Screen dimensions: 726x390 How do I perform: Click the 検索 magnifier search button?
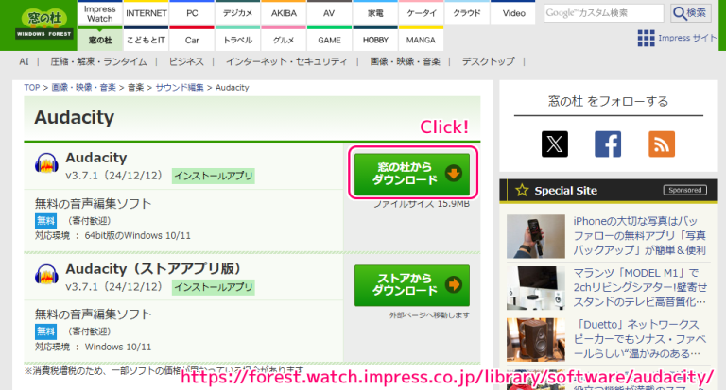click(691, 13)
